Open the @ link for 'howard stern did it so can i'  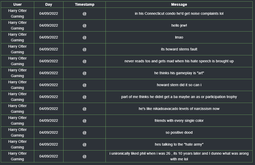coord(84,85)
